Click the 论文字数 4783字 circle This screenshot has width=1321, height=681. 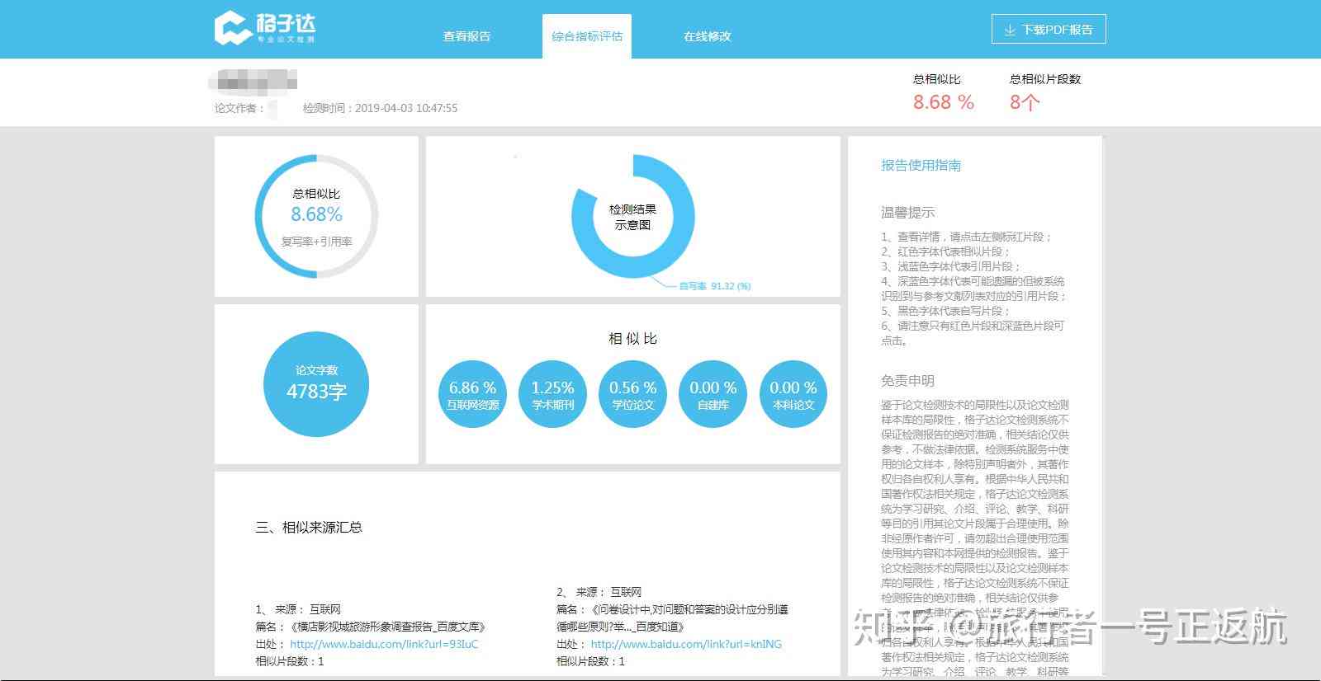[316, 384]
